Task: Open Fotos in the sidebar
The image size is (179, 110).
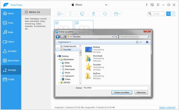Action: [11, 23]
